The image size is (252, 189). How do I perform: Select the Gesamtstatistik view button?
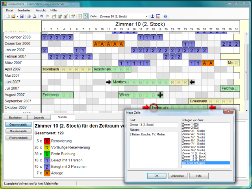pyautogui.click(x=16, y=124)
